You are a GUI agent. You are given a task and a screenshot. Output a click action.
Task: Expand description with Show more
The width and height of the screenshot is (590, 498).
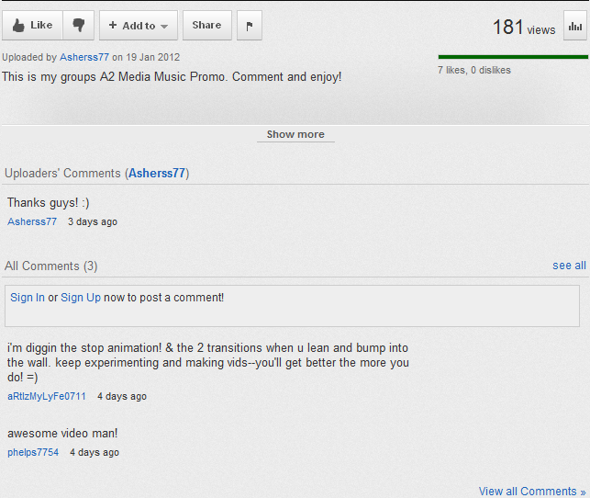pos(295,134)
